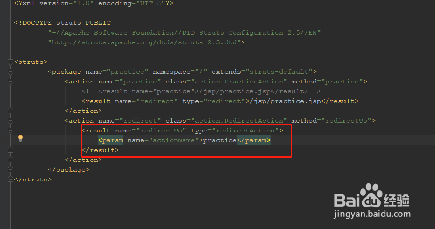Collapse the package "practice" fold marker
This screenshot has height=229, width=435.
[11, 72]
